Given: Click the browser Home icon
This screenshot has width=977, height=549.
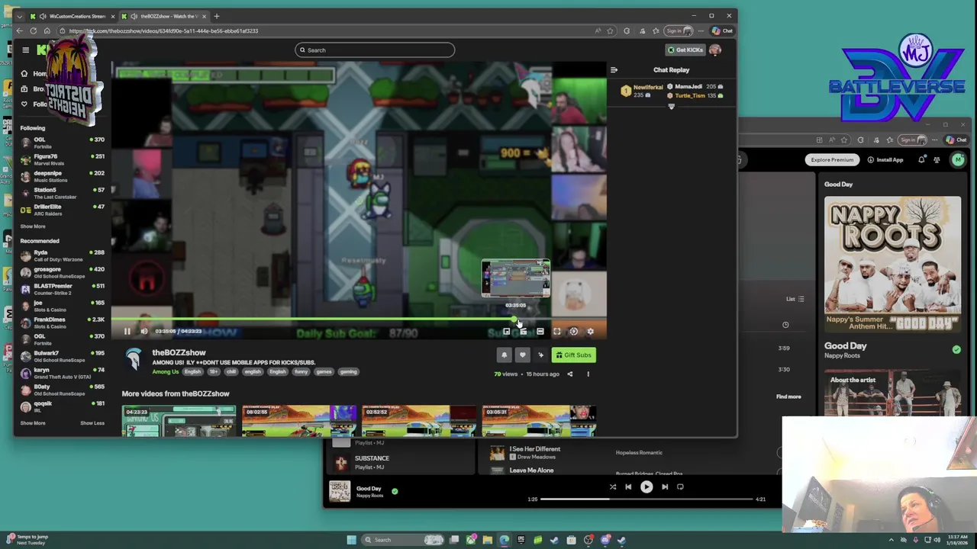Looking at the screenshot, I should coord(47,31).
